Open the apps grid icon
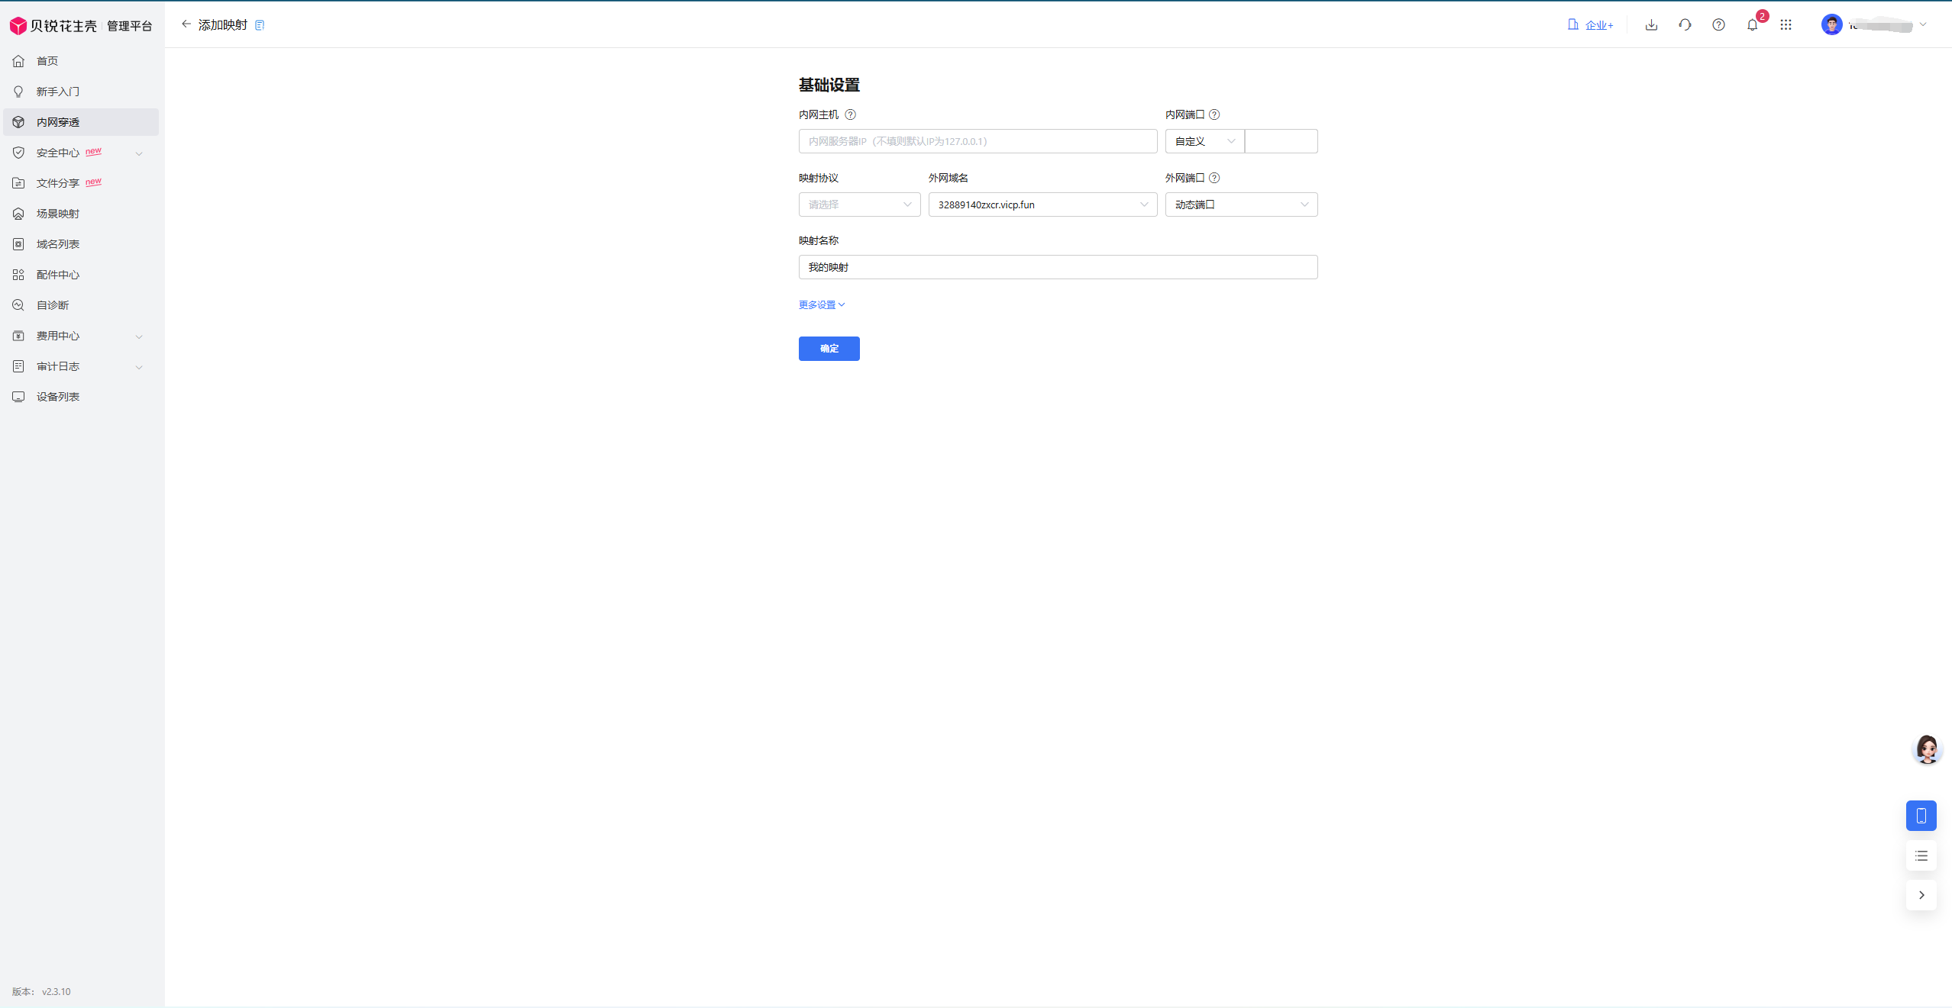 (x=1786, y=25)
